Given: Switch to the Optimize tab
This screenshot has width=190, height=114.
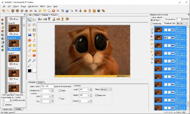Looking at the screenshot, I should click(45, 15).
